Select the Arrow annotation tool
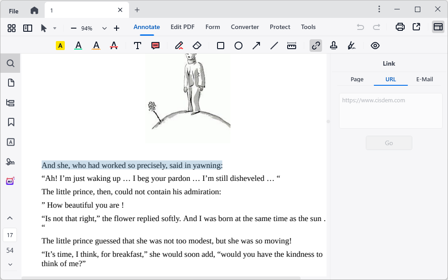Image resolution: width=448 pixels, height=280 pixels. (256, 45)
